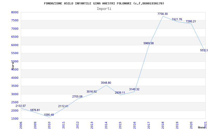Select data label 5969.58
The height and width of the screenshot is (130, 208).
point(148,43)
